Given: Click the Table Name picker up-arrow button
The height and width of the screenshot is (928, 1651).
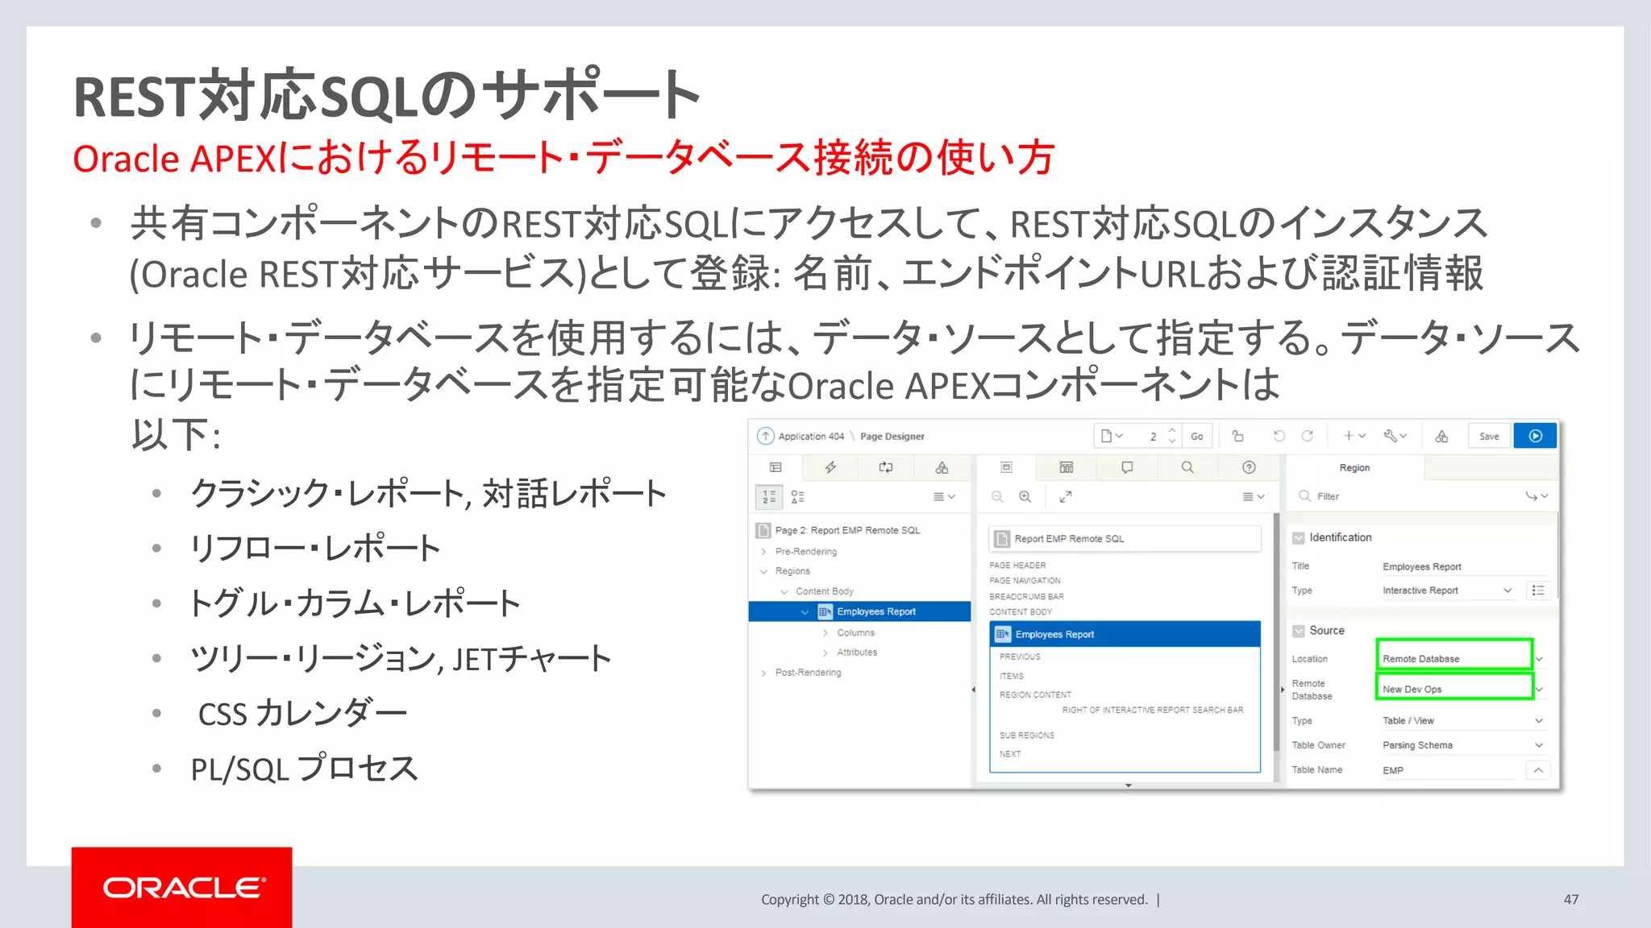Looking at the screenshot, I should point(1537,771).
